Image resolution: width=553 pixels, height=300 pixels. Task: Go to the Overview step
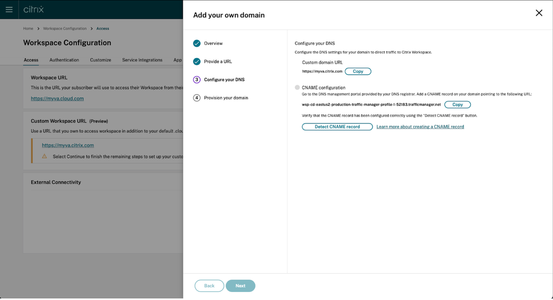pos(213,43)
